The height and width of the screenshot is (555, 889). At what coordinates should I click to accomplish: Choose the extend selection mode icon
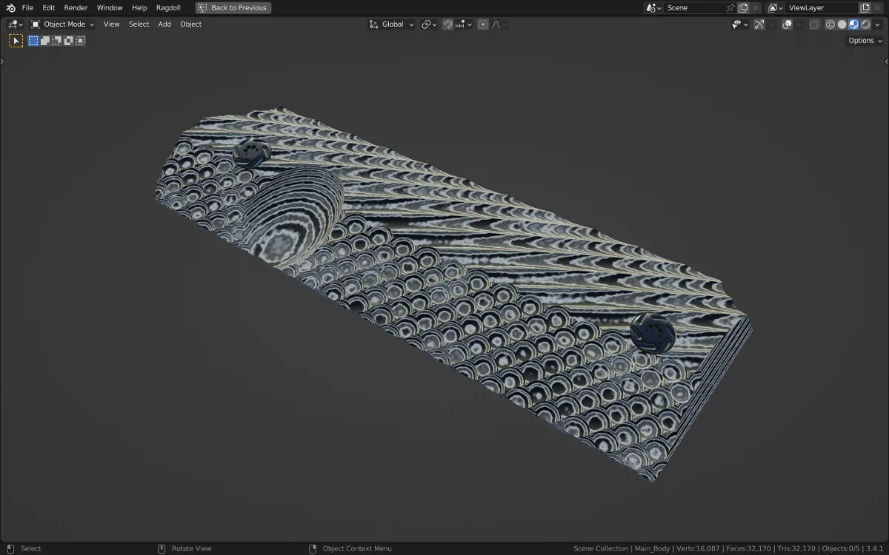(x=45, y=41)
